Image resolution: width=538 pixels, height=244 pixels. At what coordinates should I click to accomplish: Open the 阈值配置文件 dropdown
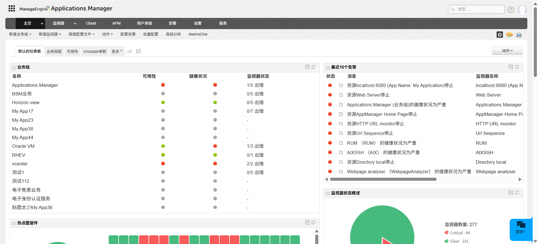[x=82, y=34]
